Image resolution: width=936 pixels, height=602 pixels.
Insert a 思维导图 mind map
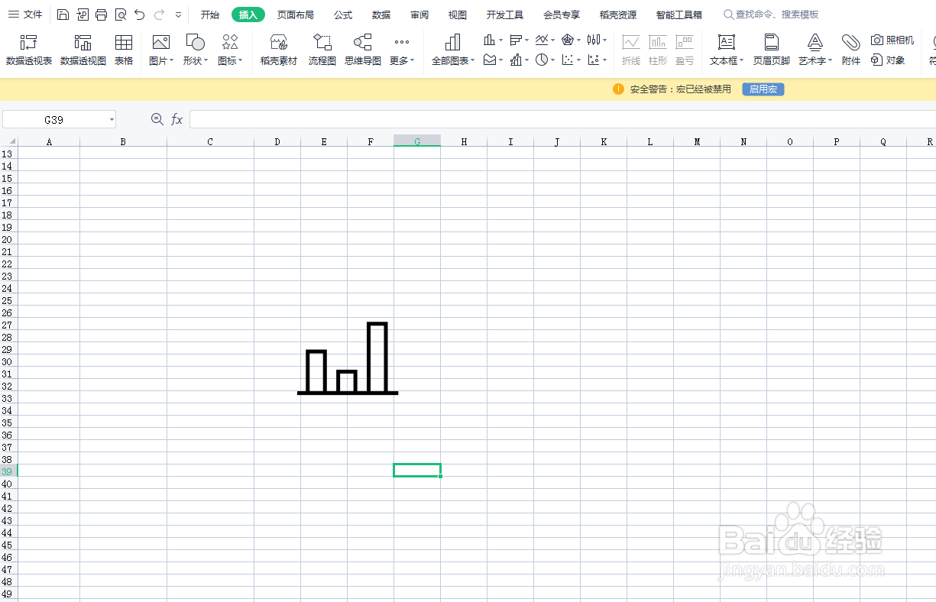click(363, 50)
